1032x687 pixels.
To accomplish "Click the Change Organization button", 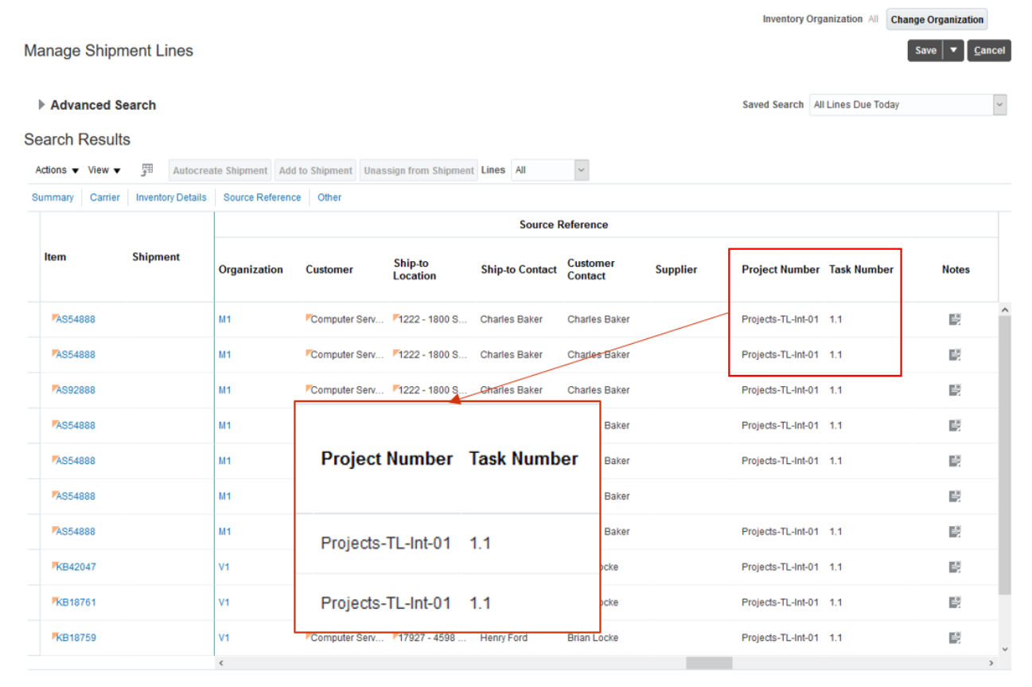I will point(937,19).
